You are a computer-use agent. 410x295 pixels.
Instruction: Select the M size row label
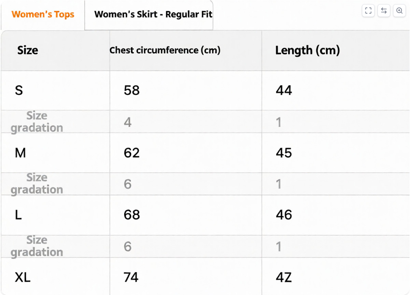tap(20, 153)
